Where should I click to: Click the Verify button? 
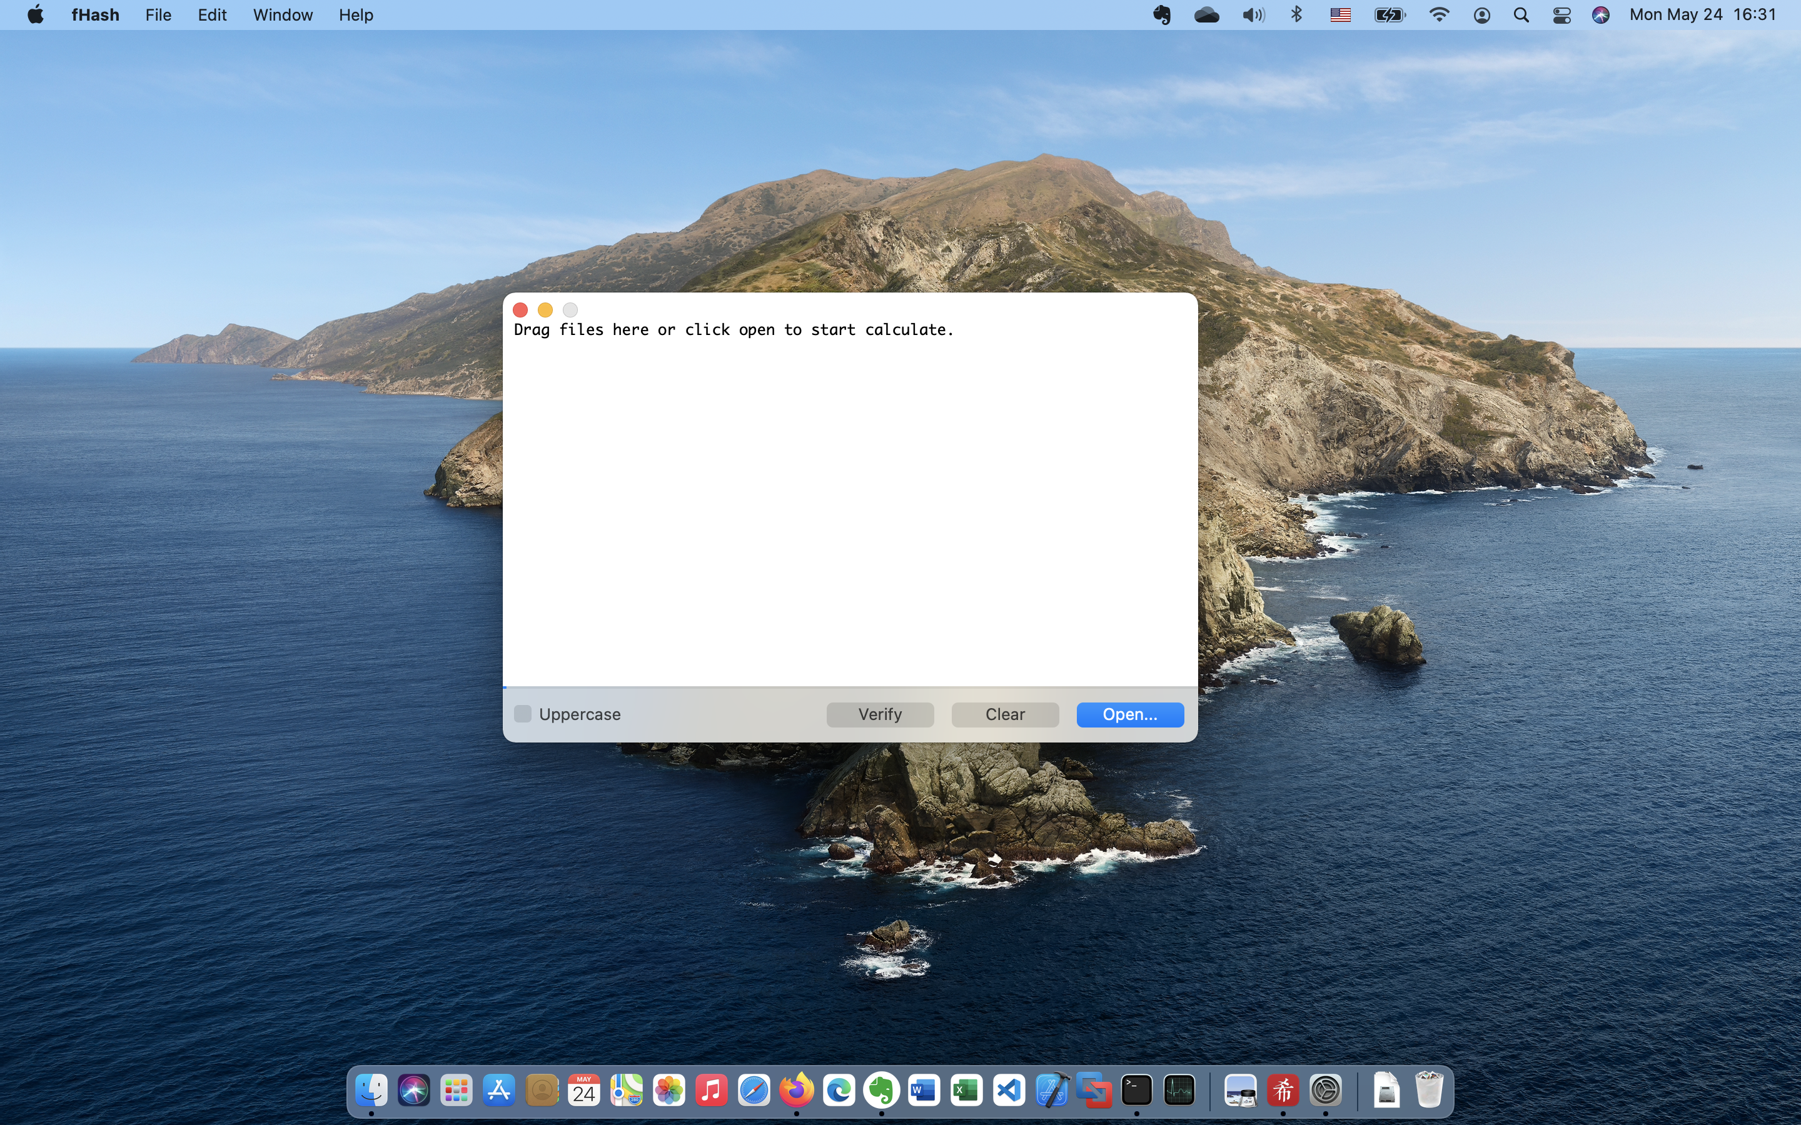click(x=879, y=714)
